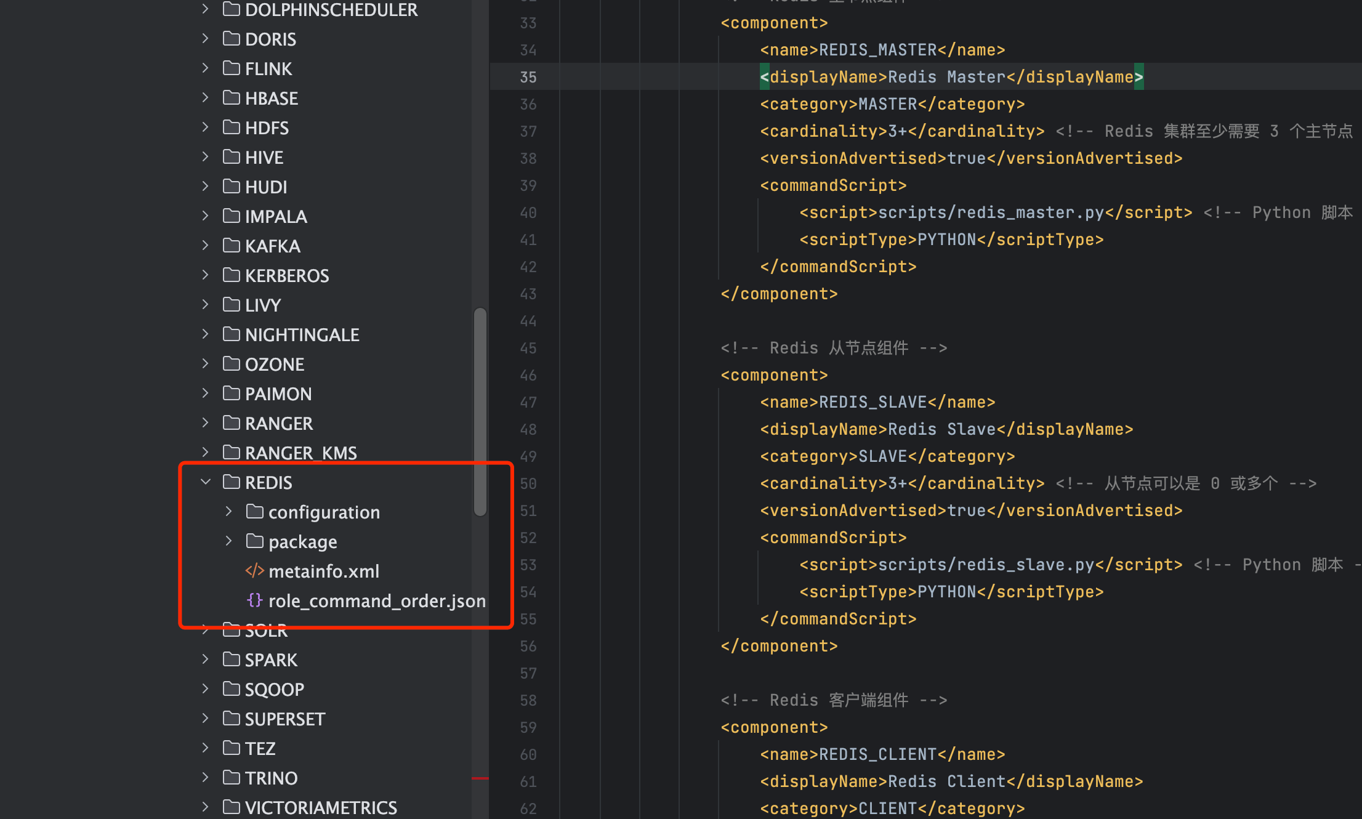Select the KAFKA folder name
The width and height of the screenshot is (1362, 819).
(x=273, y=246)
